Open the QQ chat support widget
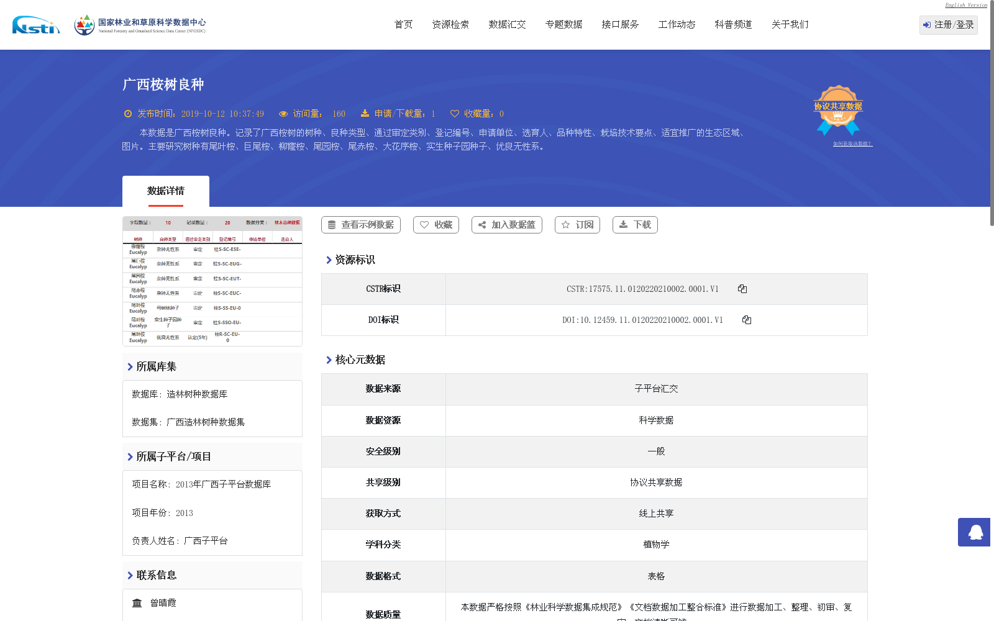The image size is (994, 621). (x=975, y=532)
